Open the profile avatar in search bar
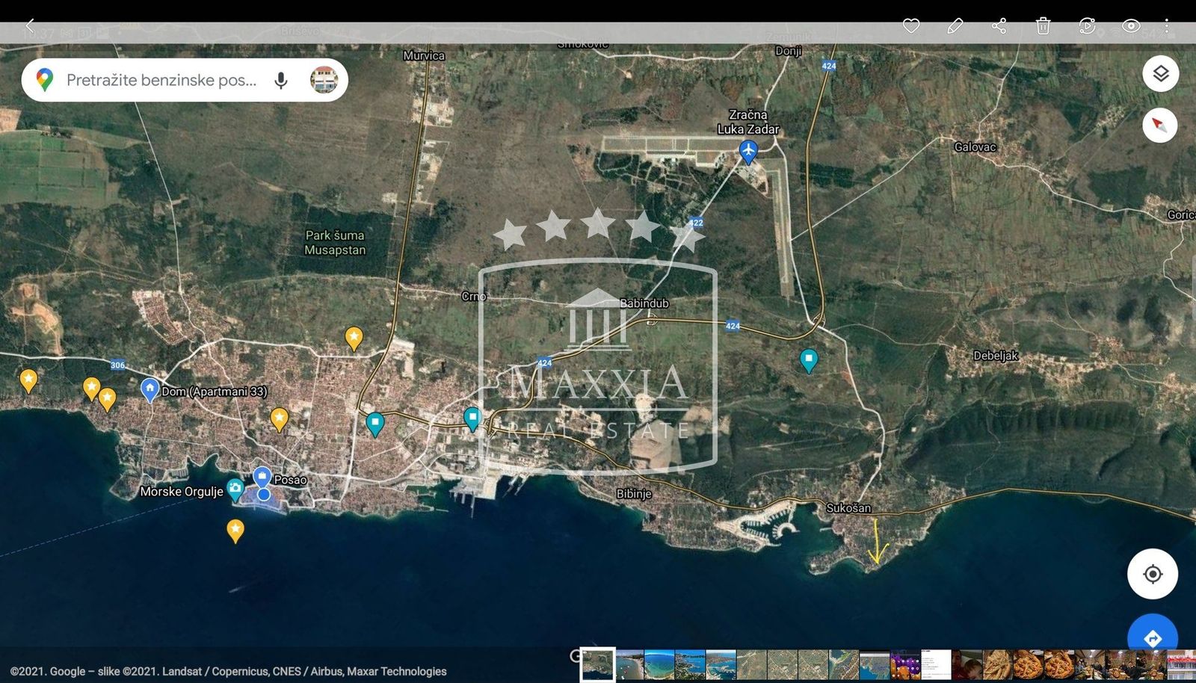The image size is (1196, 683). click(x=324, y=80)
